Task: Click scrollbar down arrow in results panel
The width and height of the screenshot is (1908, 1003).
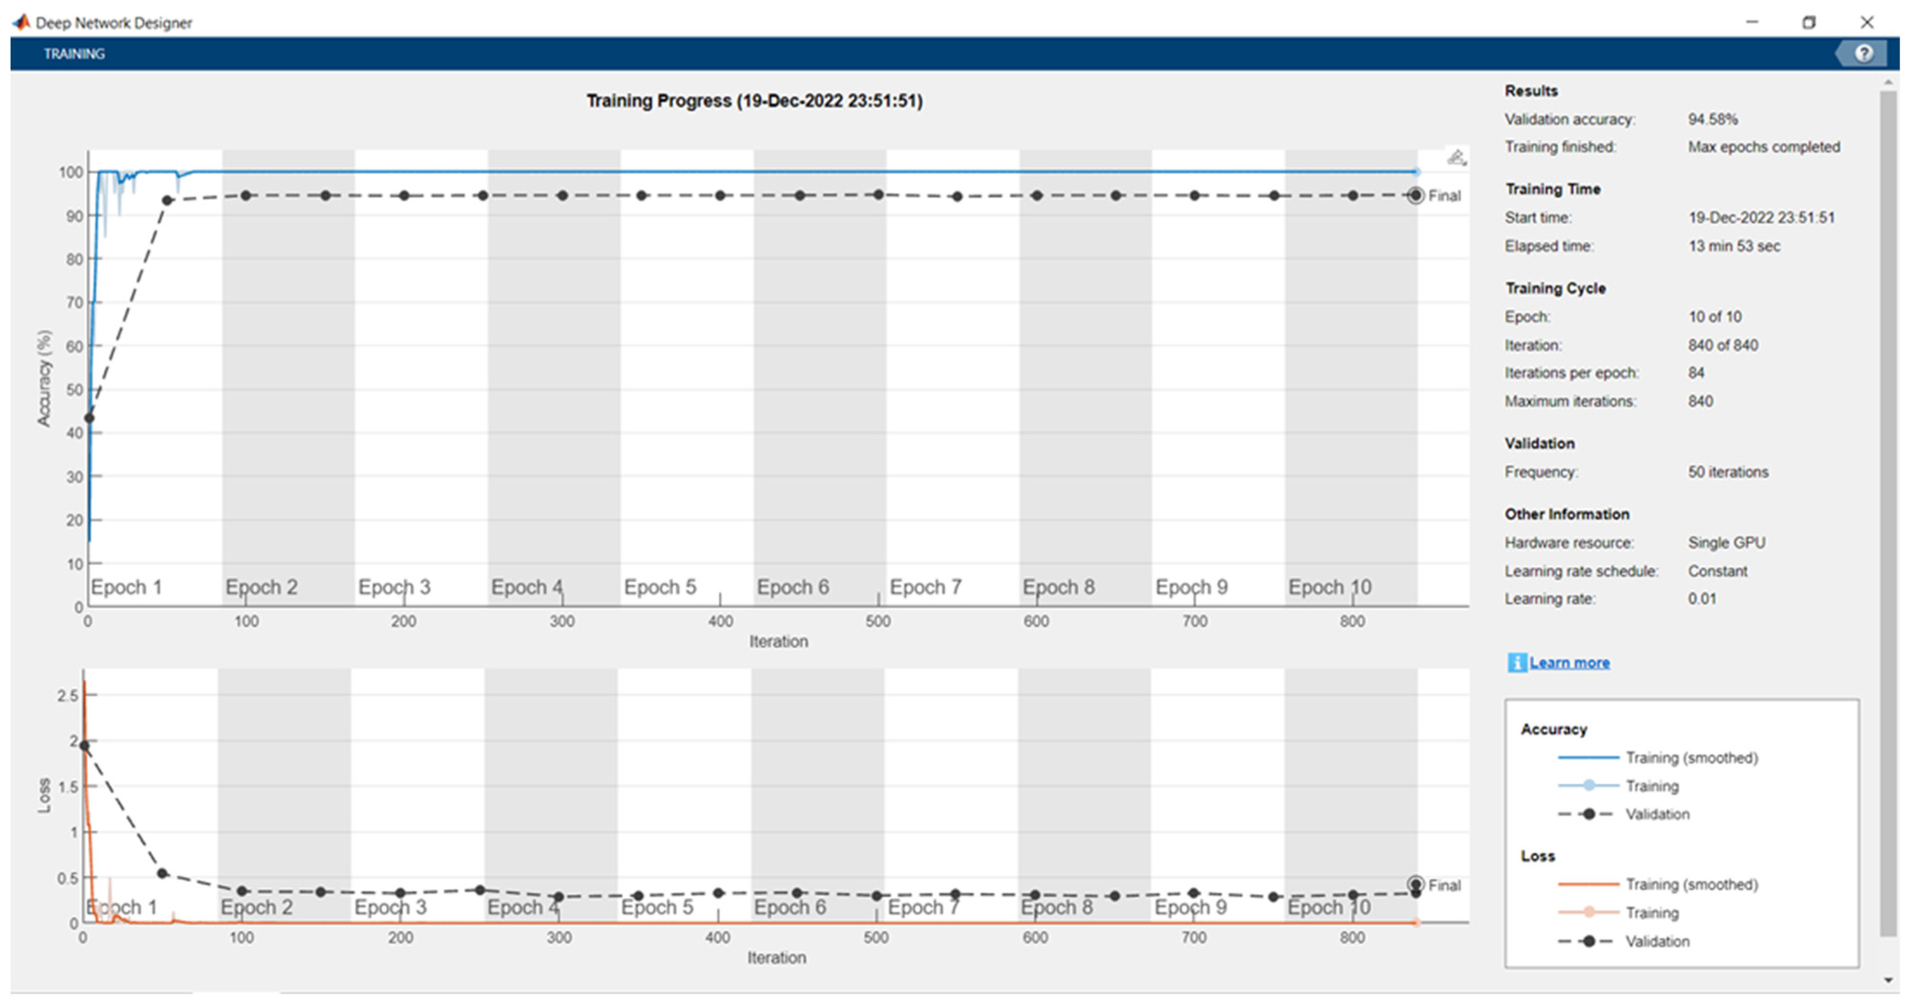Action: click(1888, 981)
